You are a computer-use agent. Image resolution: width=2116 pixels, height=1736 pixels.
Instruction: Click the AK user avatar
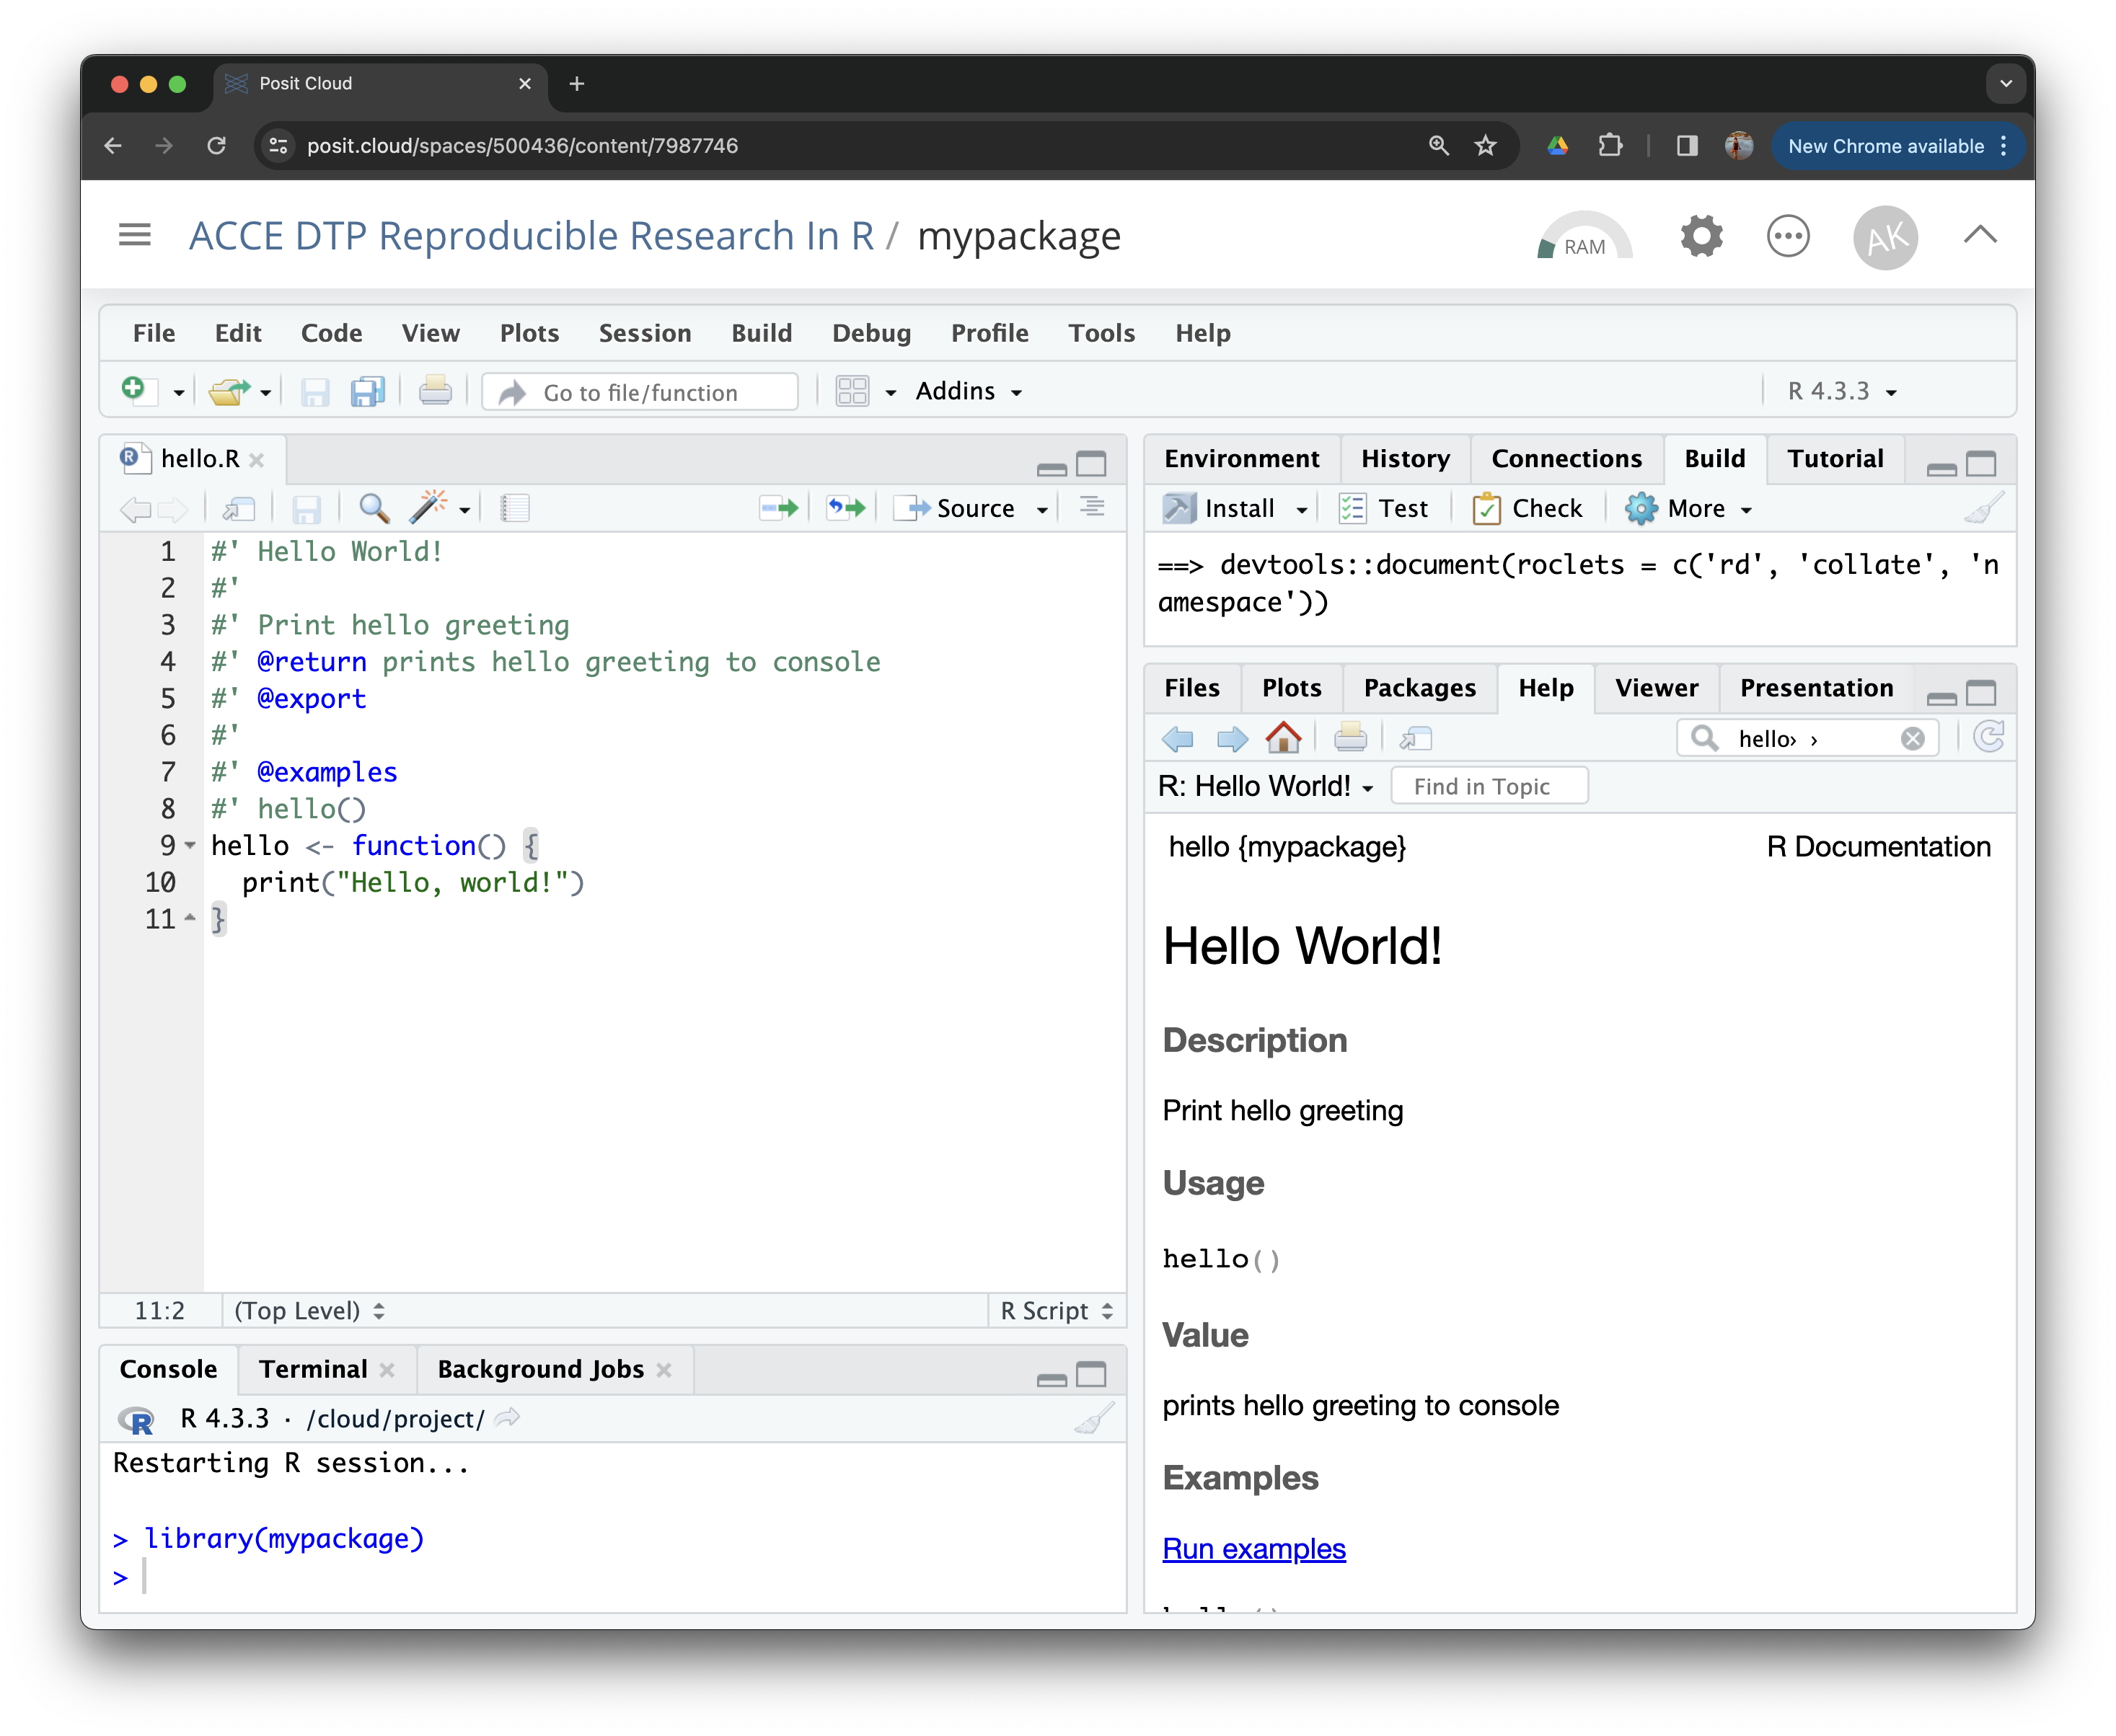click(x=1885, y=237)
